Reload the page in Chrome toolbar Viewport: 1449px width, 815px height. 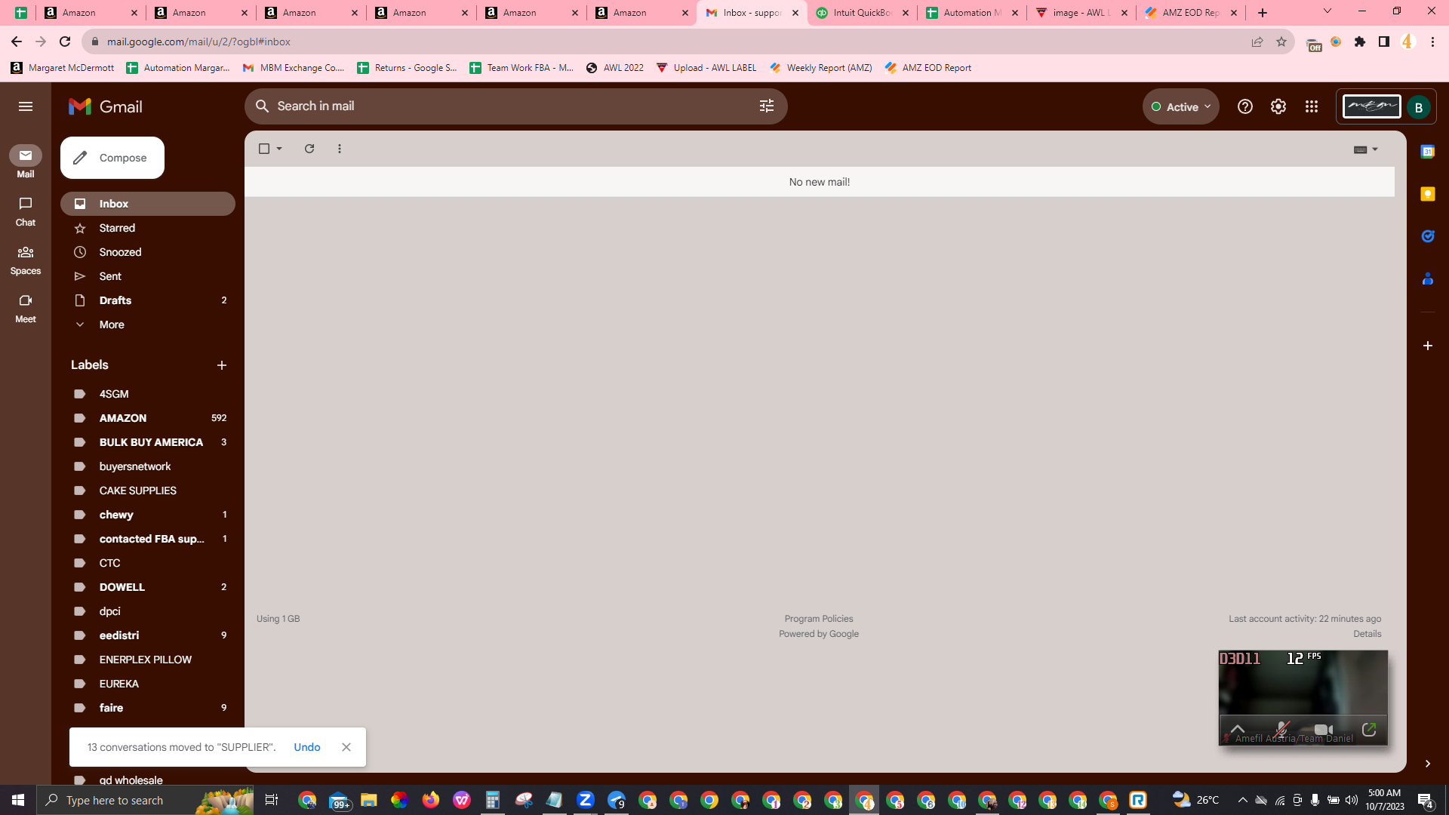[65, 42]
